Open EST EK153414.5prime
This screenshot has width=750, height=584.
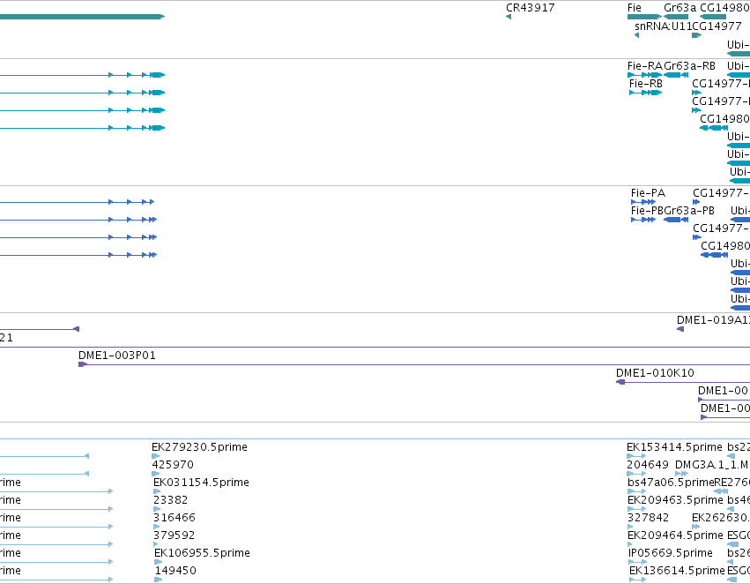click(x=636, y=456)
